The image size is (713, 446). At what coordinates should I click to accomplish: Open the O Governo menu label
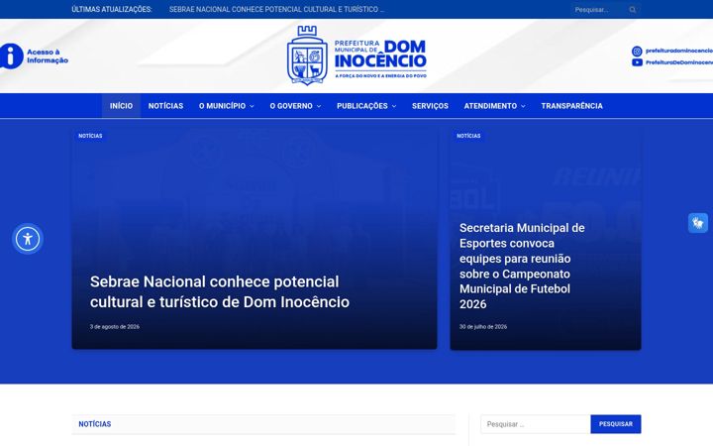coord(291,106)
